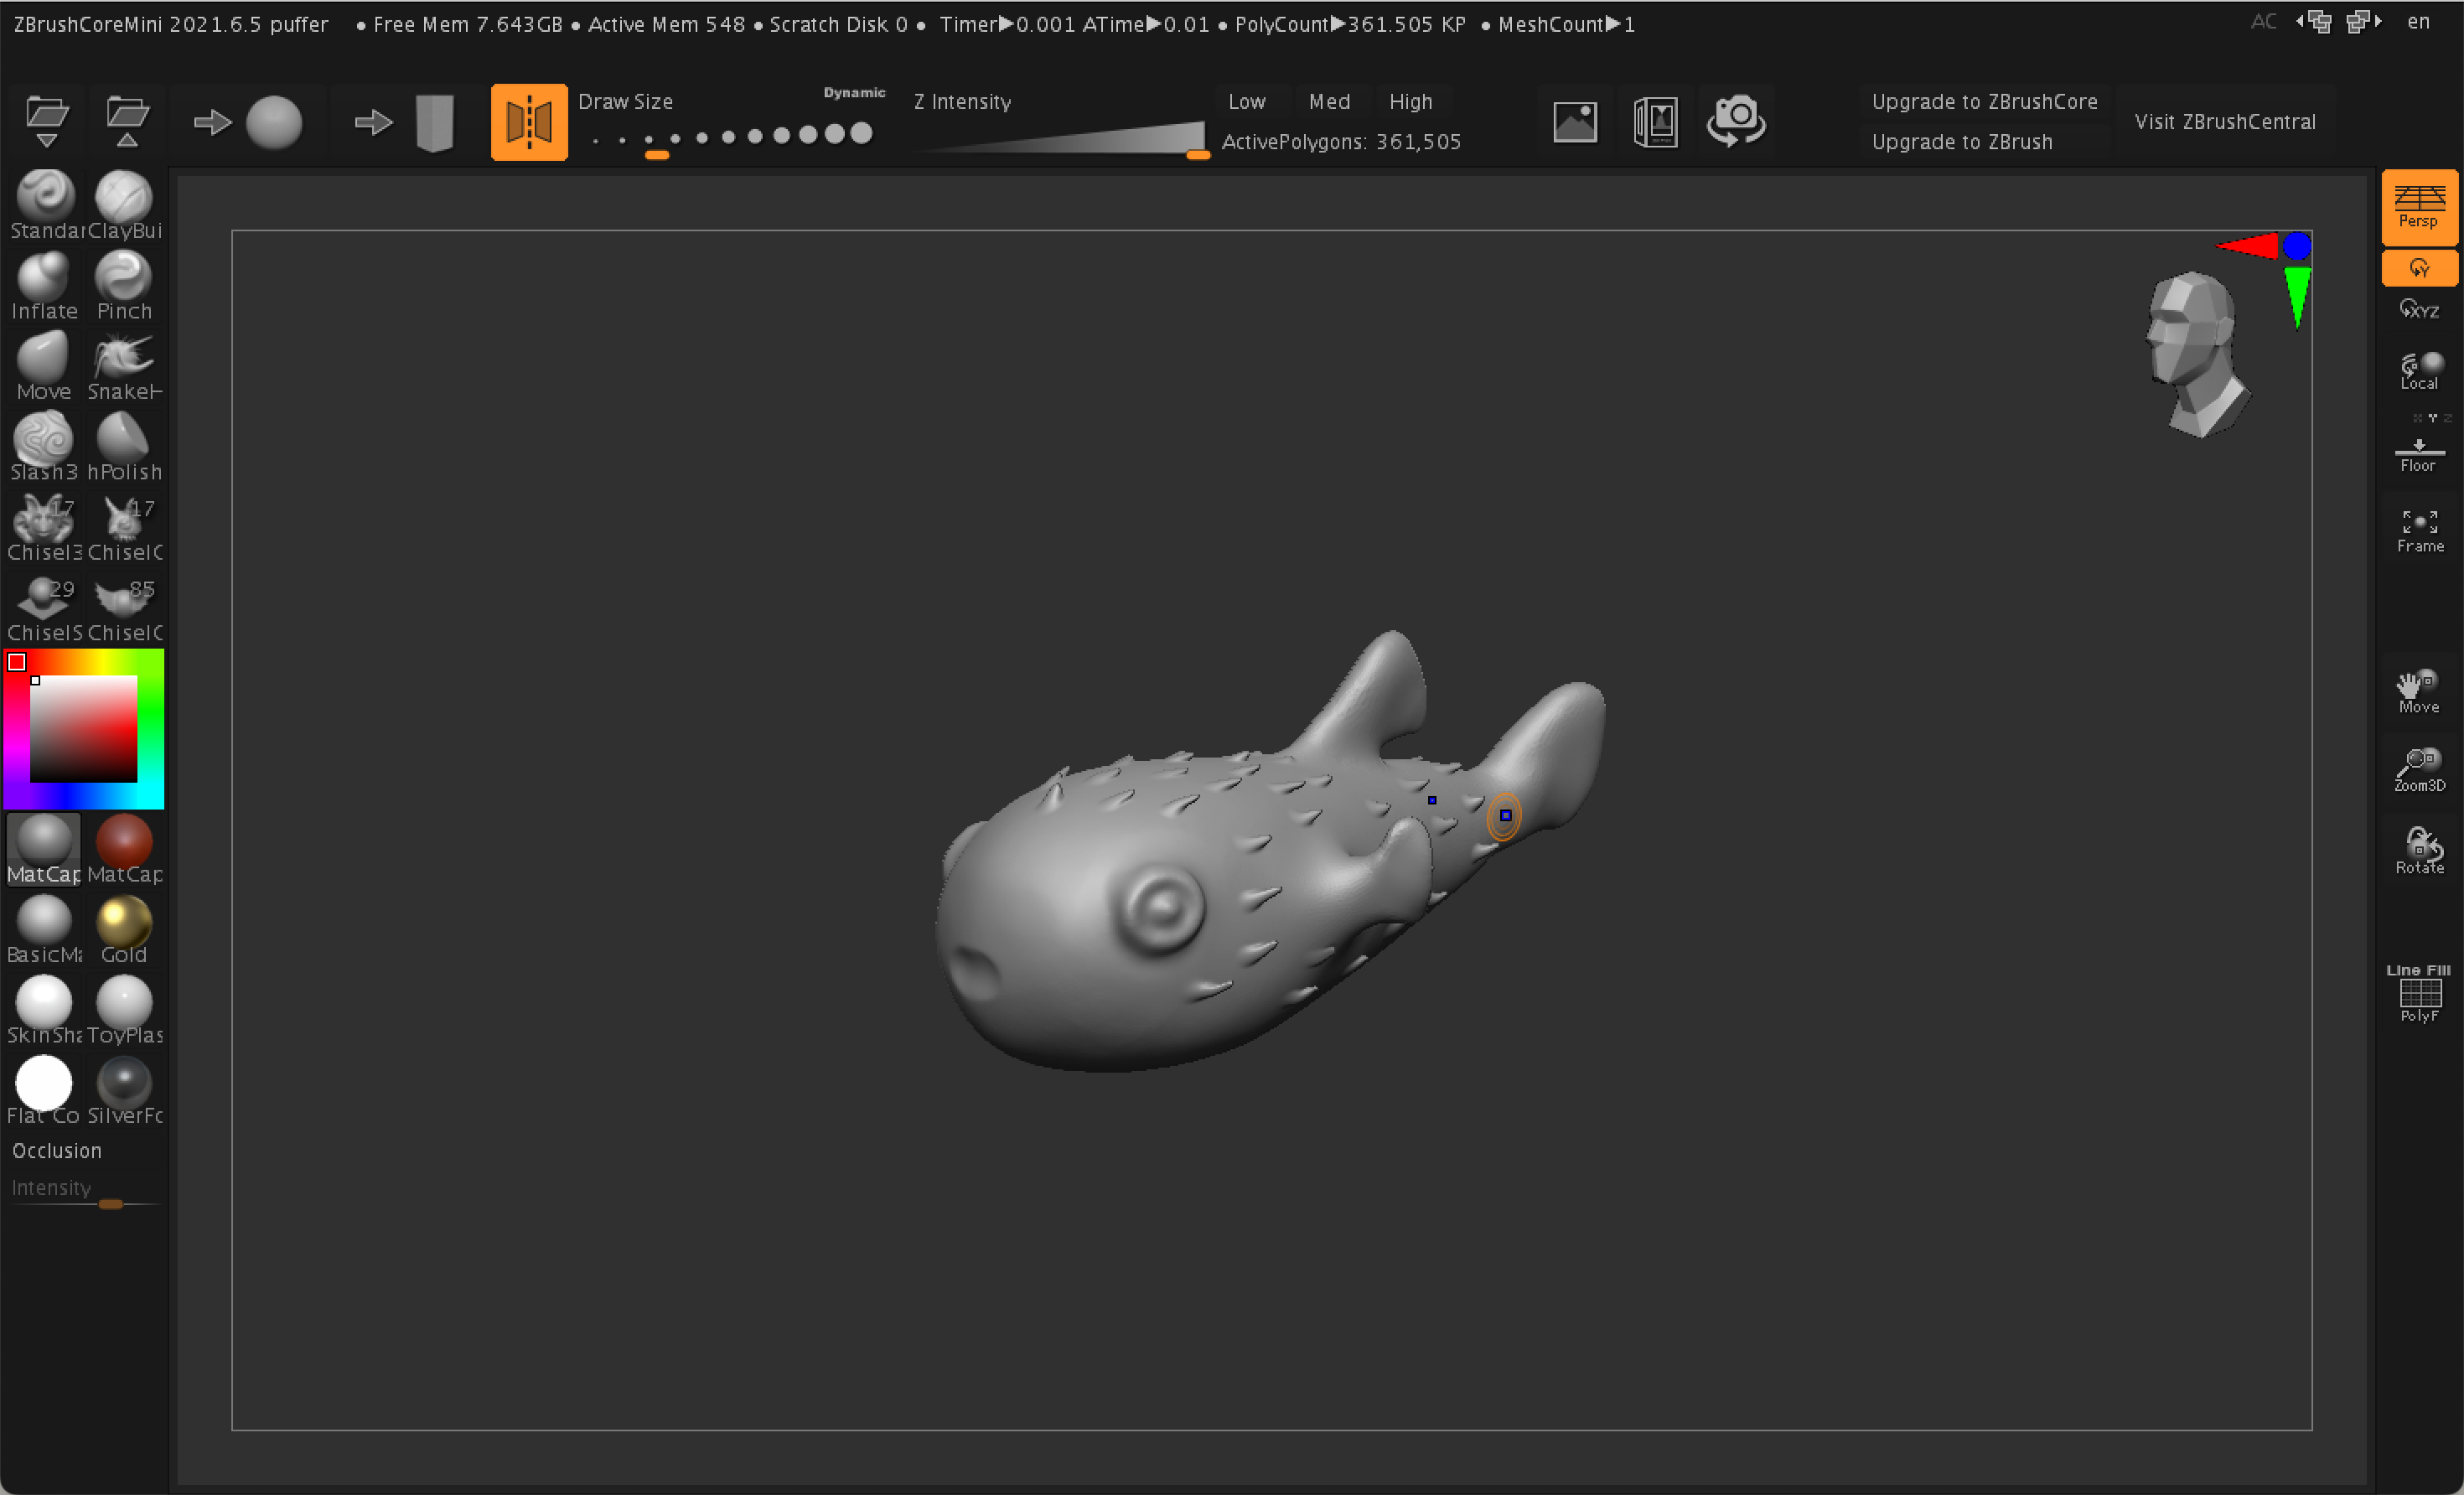The width and height of the screenshot is (2464, 1495).
Task: Select the Inflate brush
Action: 45,285
